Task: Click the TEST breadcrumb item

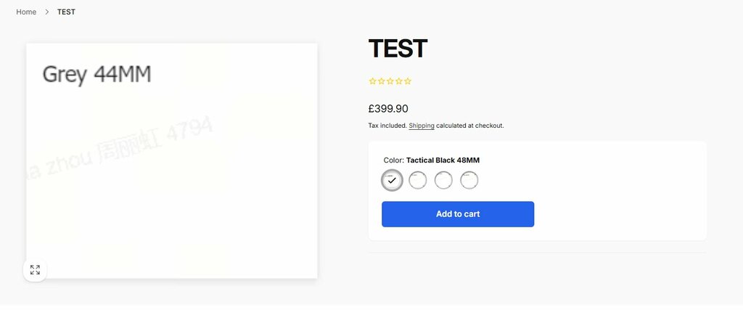Action: click(x=66, y=12)
